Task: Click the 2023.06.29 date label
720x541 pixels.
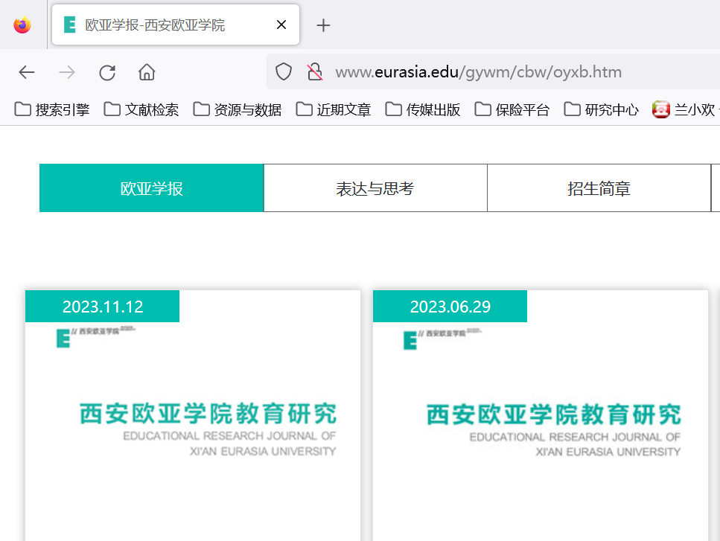Action: pos(450,307)
